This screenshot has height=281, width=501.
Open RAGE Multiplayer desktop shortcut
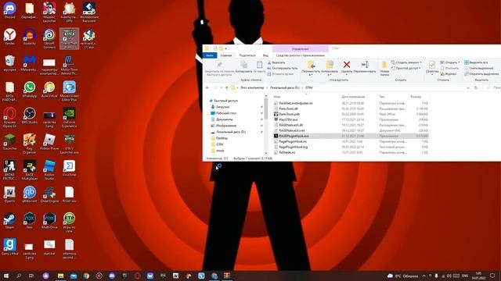[x=30, y=170]
